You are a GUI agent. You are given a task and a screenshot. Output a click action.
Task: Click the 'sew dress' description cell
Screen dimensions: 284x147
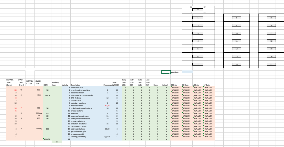(87, 113)
